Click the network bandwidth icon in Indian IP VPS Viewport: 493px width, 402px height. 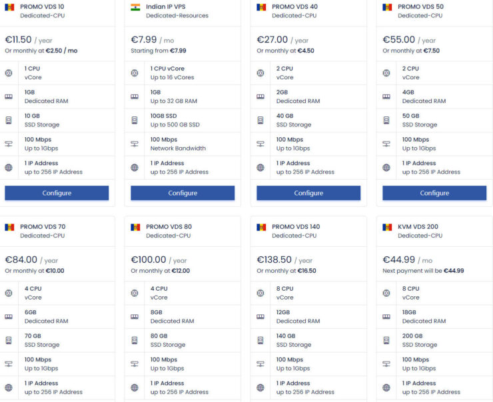point(135,144)
